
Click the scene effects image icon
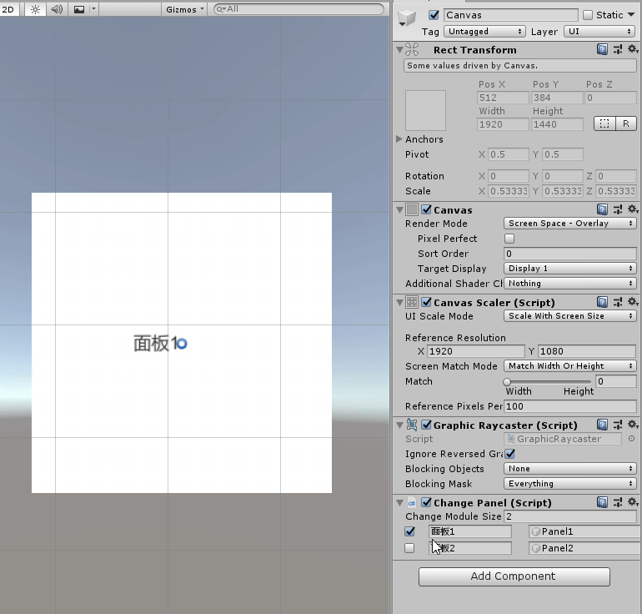(79, 9)
